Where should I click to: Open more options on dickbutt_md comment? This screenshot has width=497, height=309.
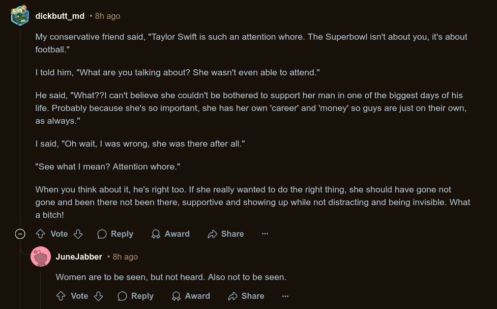tap(265, 234)
